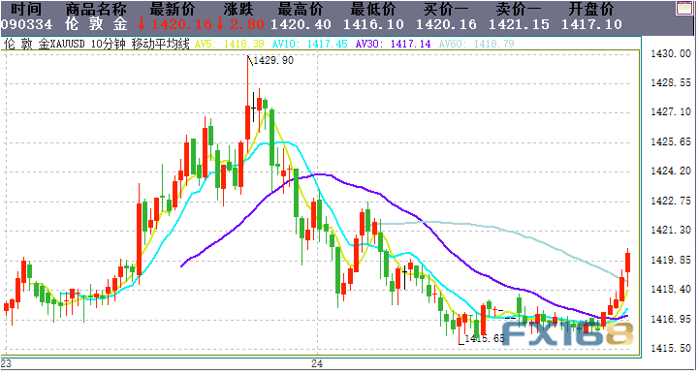The width and height of the screenshot is (698, 374).
Task: Click the 开盘价 column header
Action: [x=591, y=9]
